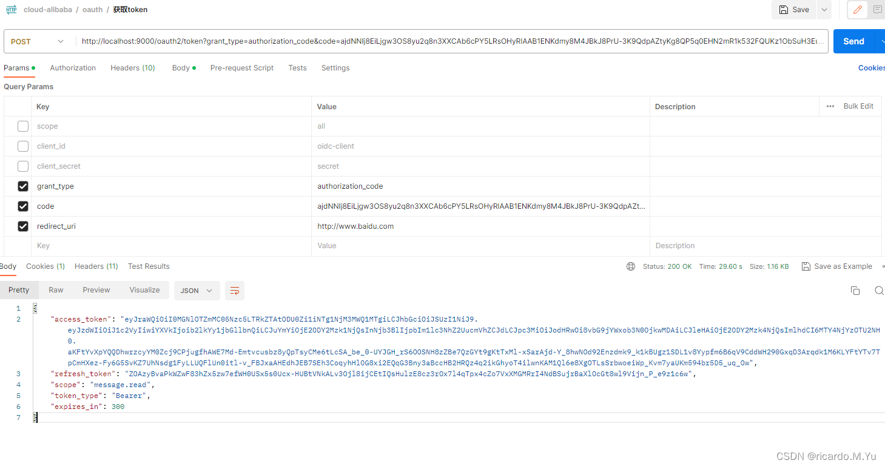Screen dimensions: 885x466
Task: Click the empty Description input field
Action: click(x=766, y=246)
